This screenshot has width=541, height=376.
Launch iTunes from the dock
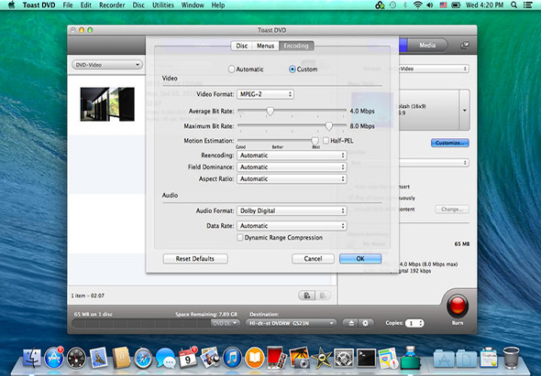(232, 358)
